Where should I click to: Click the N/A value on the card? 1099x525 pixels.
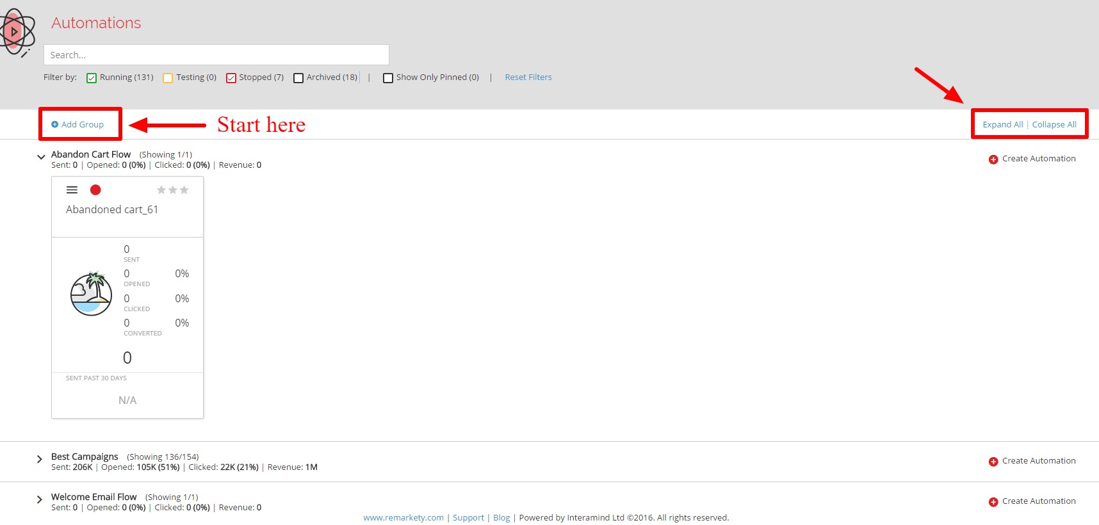coord(127,401)
